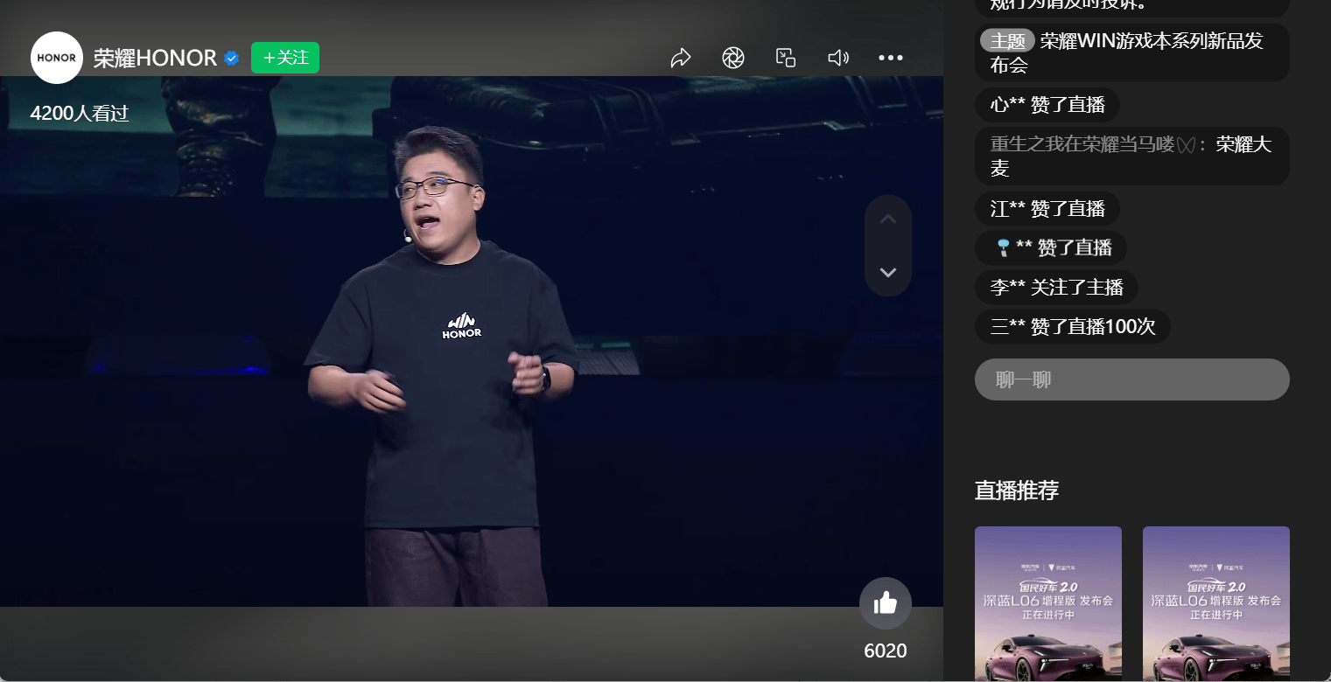Click the 重生之我在荣耀当马喽 chat username
The width and height of the screenshot is (1331, 682).
[x=1092, y=144]
